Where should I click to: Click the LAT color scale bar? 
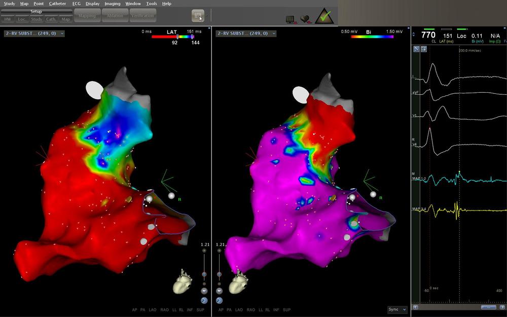[172, 37]
